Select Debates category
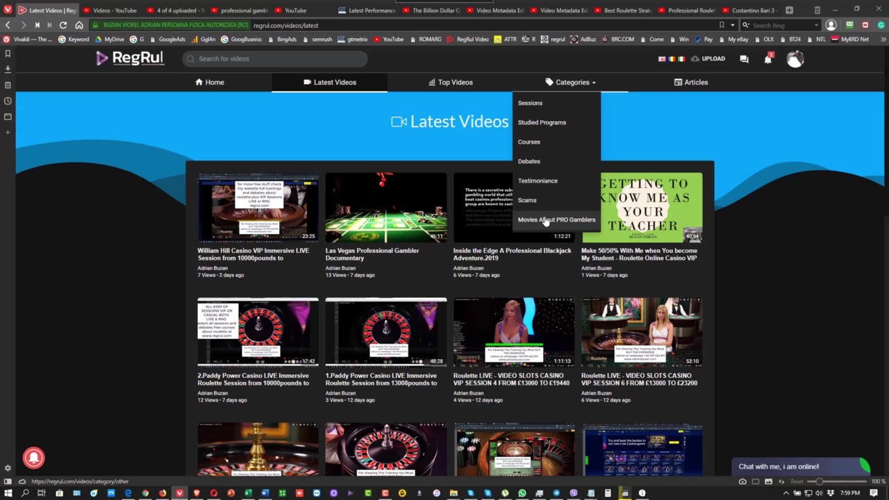 [556, 161]
